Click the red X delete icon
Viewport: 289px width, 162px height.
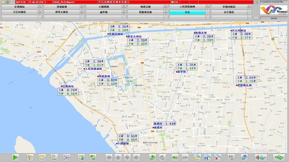click(218, 157)
